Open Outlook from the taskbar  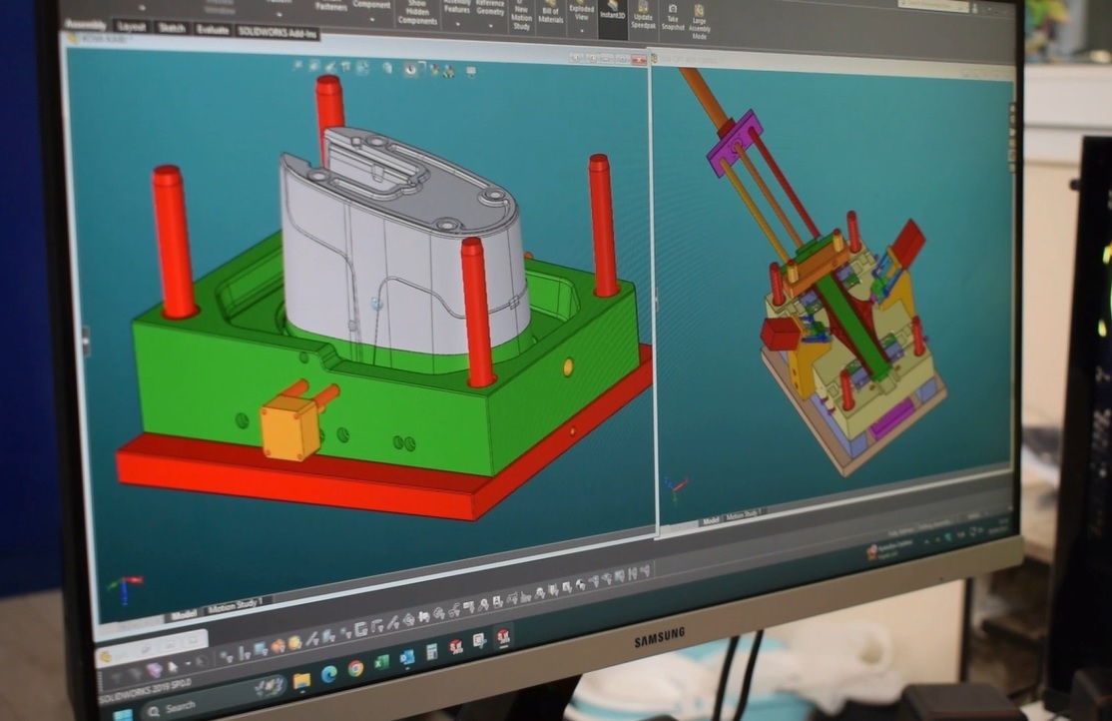pos(406,658)
